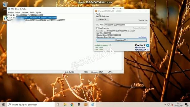This screenshot has width=190, height=107.
Task: Click the First Bytes value line
Action: [x=104, y=33]
